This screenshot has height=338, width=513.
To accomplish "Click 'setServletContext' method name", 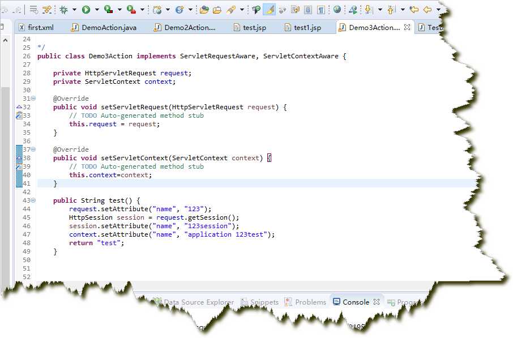I will [134, 158].
